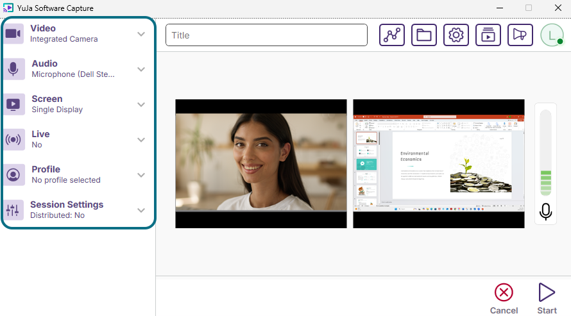This screenshot has width=571, height=316.
Task: Expand the Live dropdown chevron
Action: [x=141, y=140]
